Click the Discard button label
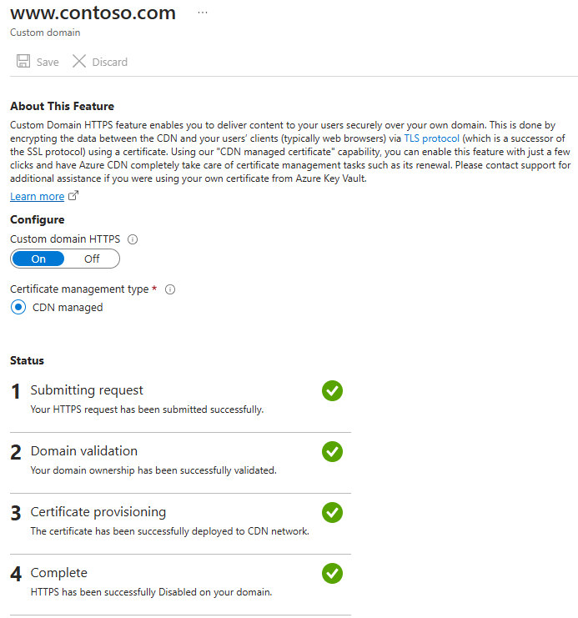 [109, 63]
